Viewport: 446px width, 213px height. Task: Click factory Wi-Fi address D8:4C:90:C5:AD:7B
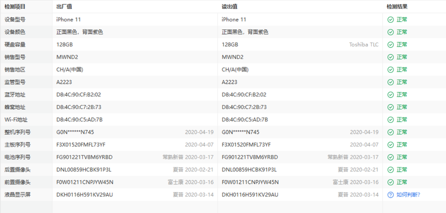click(x=79, y=120)
